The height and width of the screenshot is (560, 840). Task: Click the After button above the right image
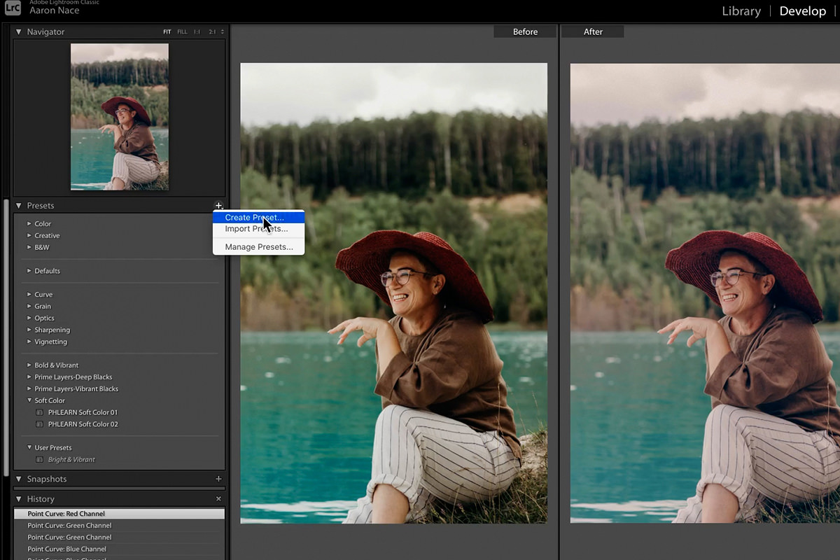click(x=592, y=31)
